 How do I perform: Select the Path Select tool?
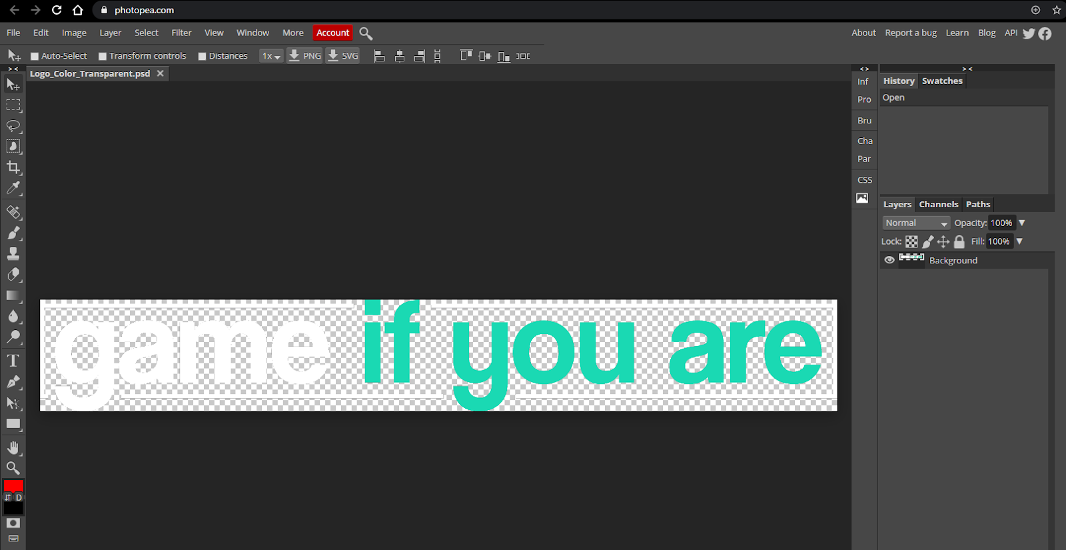(x=13, y=403)
